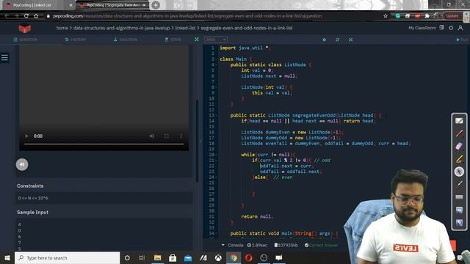Collapse the fold arrow at line 21
The image size is (470, 264).
[216, 161]
